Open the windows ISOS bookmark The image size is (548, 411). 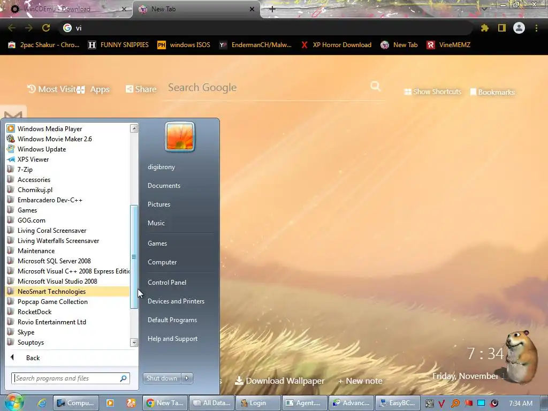coord(184,45)
